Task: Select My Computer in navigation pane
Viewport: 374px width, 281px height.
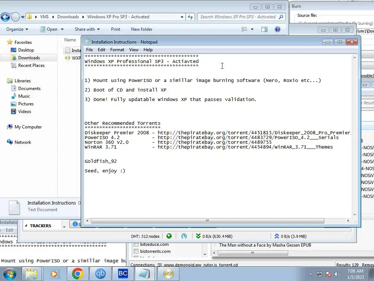Action: click(x=28, y=127)
